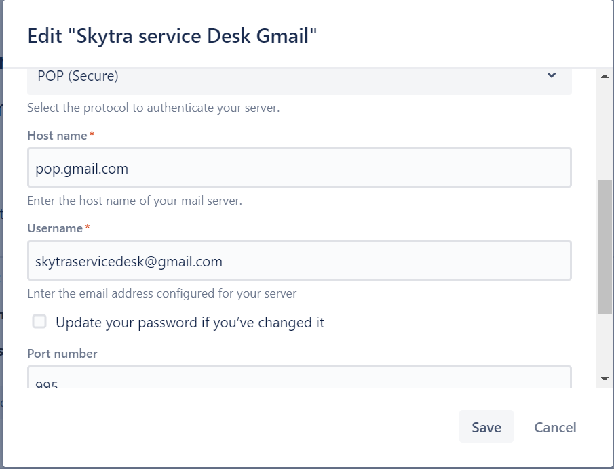This screenshot has height=469, width=614.
Task: Click the 'Username' label
Action: tap(55, 228)
